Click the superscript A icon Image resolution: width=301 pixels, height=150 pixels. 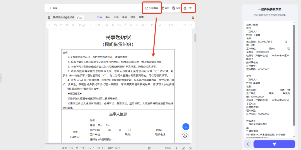pos(143,25)
